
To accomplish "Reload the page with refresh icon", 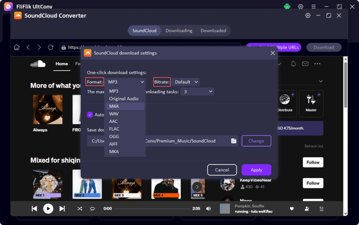I will tap(51, 48).
